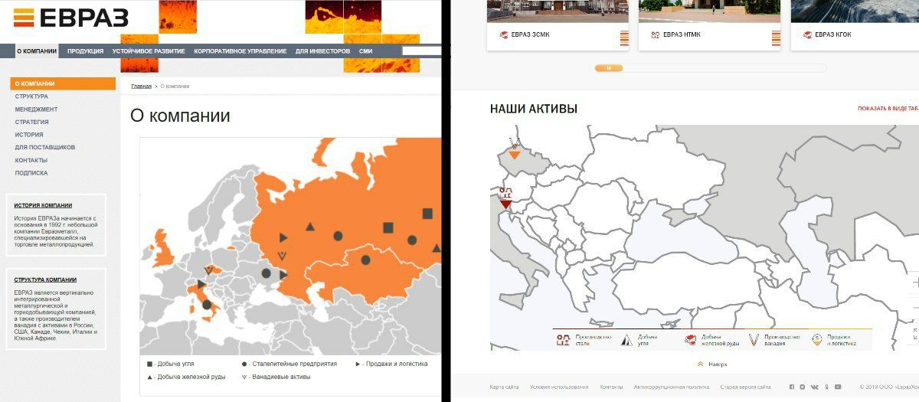Viewport: 919px width, 402px height.
Task: Click the left map's Продажи и логистика legend entry
Action: [391, 364]
